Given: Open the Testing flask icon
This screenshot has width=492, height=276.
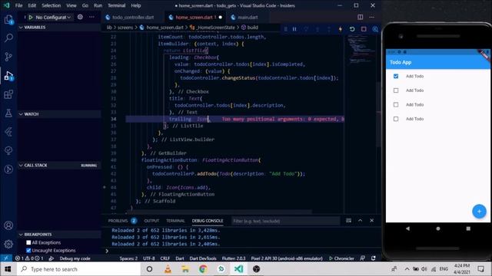Looking at the screenshot, I should [8, 113].
